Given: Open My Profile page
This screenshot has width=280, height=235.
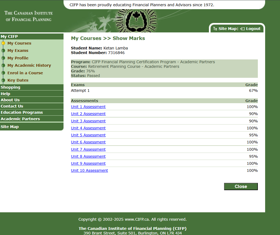Looking at the screenshot, I should click(x=18, y=58).
